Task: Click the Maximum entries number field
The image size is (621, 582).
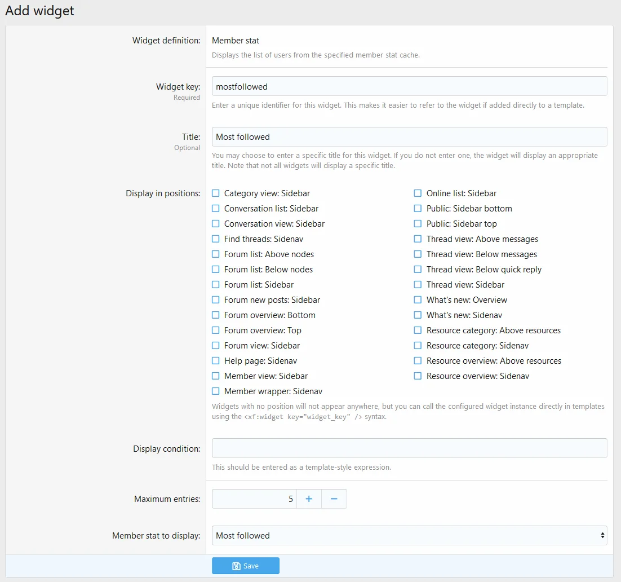Action: click(254, 499)
